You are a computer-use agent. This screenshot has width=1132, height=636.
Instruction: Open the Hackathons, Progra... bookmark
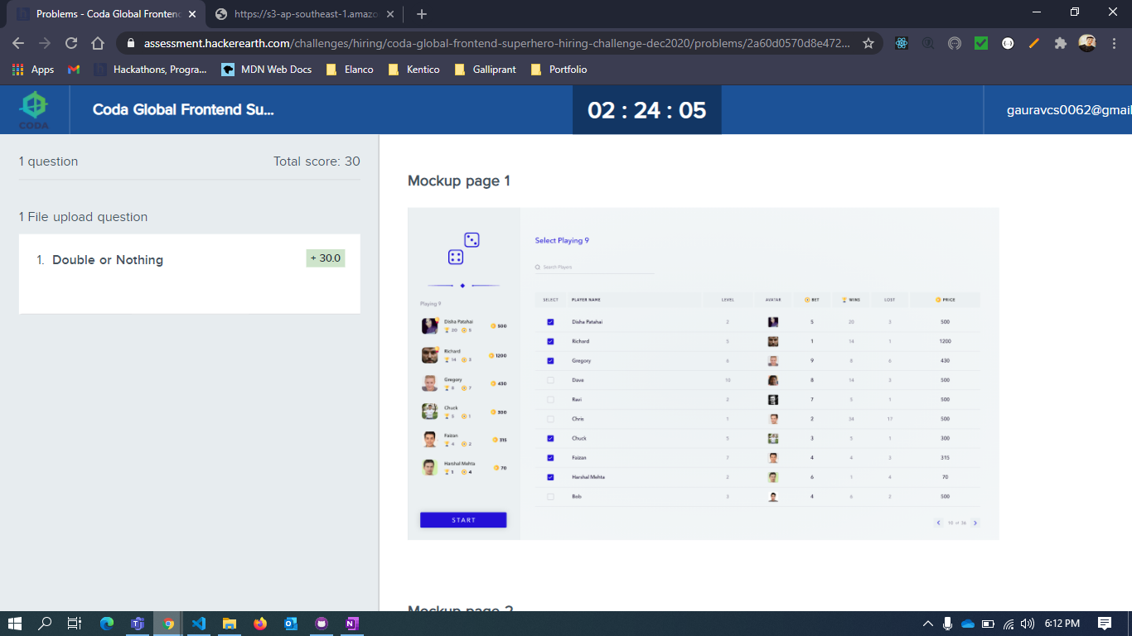click(x=150, y=70)
